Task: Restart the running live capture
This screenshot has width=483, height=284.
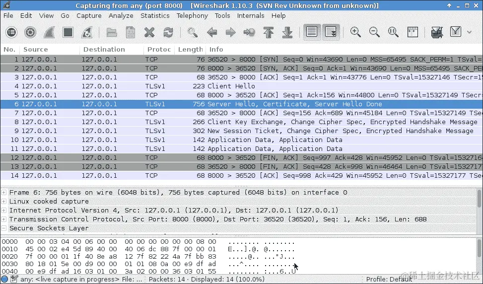Action: 86,32
